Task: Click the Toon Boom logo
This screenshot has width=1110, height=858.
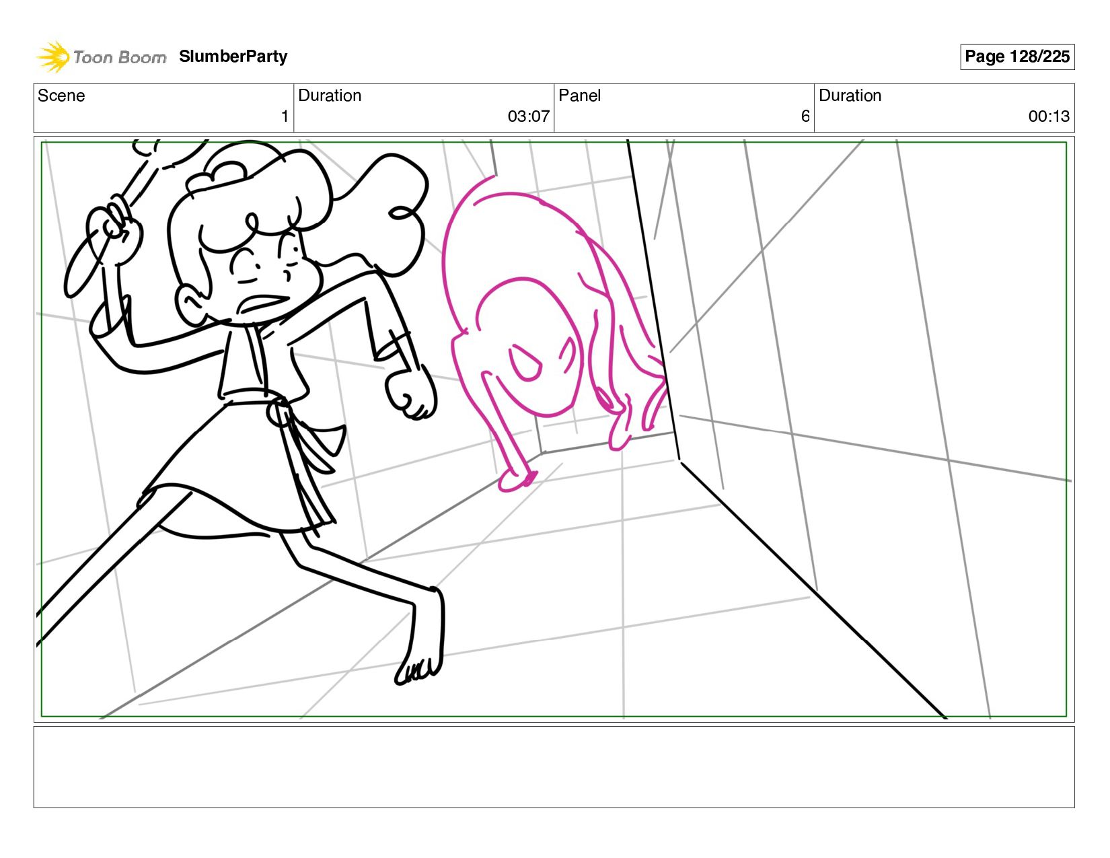Action: tap(101, 57)
